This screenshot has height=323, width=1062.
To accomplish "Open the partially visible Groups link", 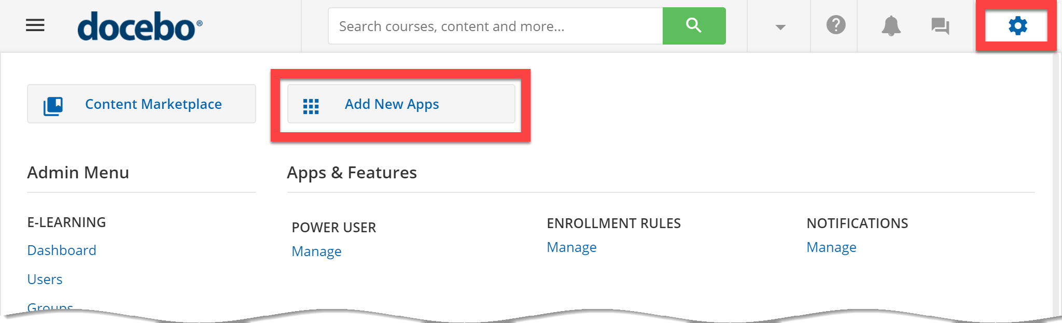I will [x=50, y=307].
